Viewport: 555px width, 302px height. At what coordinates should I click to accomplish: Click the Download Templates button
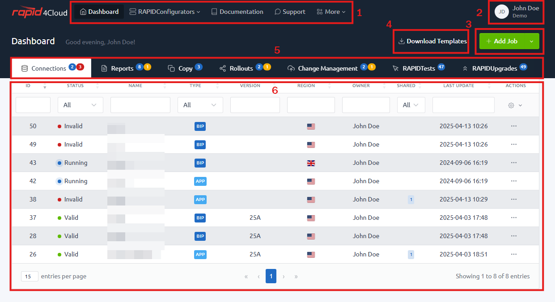click(x=432, y=41)
